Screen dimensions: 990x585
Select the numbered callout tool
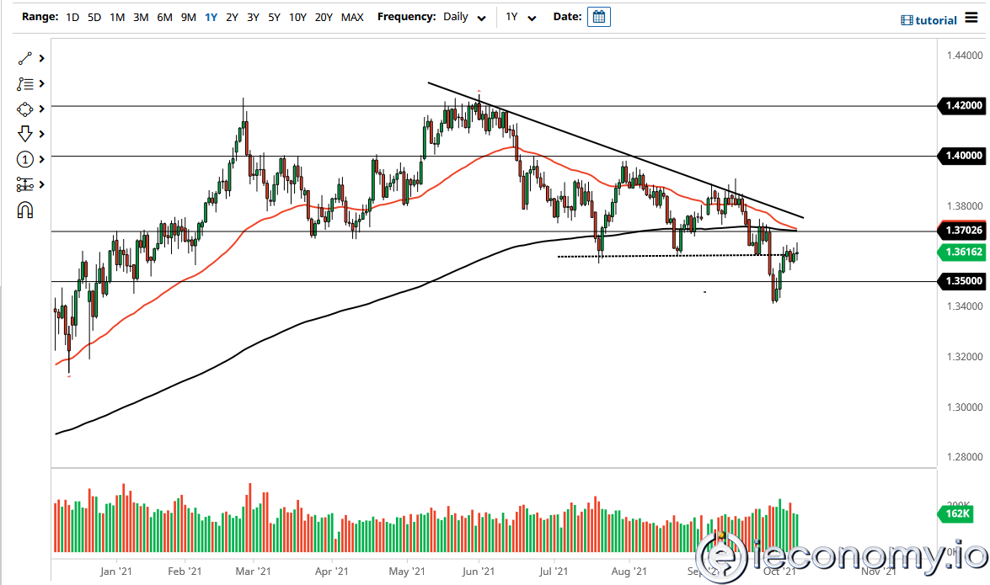point(25,159)
